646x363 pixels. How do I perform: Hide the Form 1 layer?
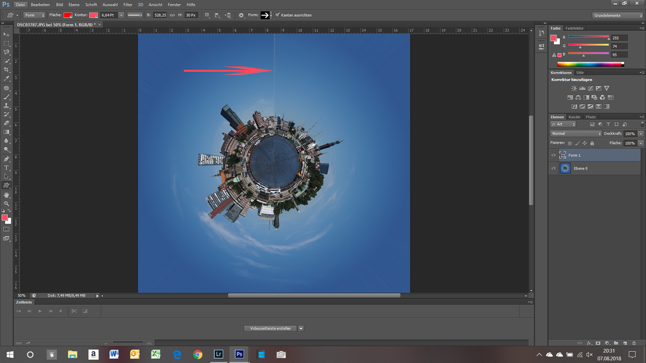tap(553, 155)
